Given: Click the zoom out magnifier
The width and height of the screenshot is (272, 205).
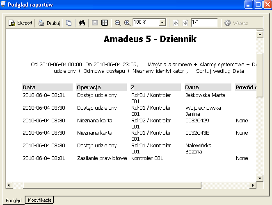Looking at the screenshot, I should 118,23.
